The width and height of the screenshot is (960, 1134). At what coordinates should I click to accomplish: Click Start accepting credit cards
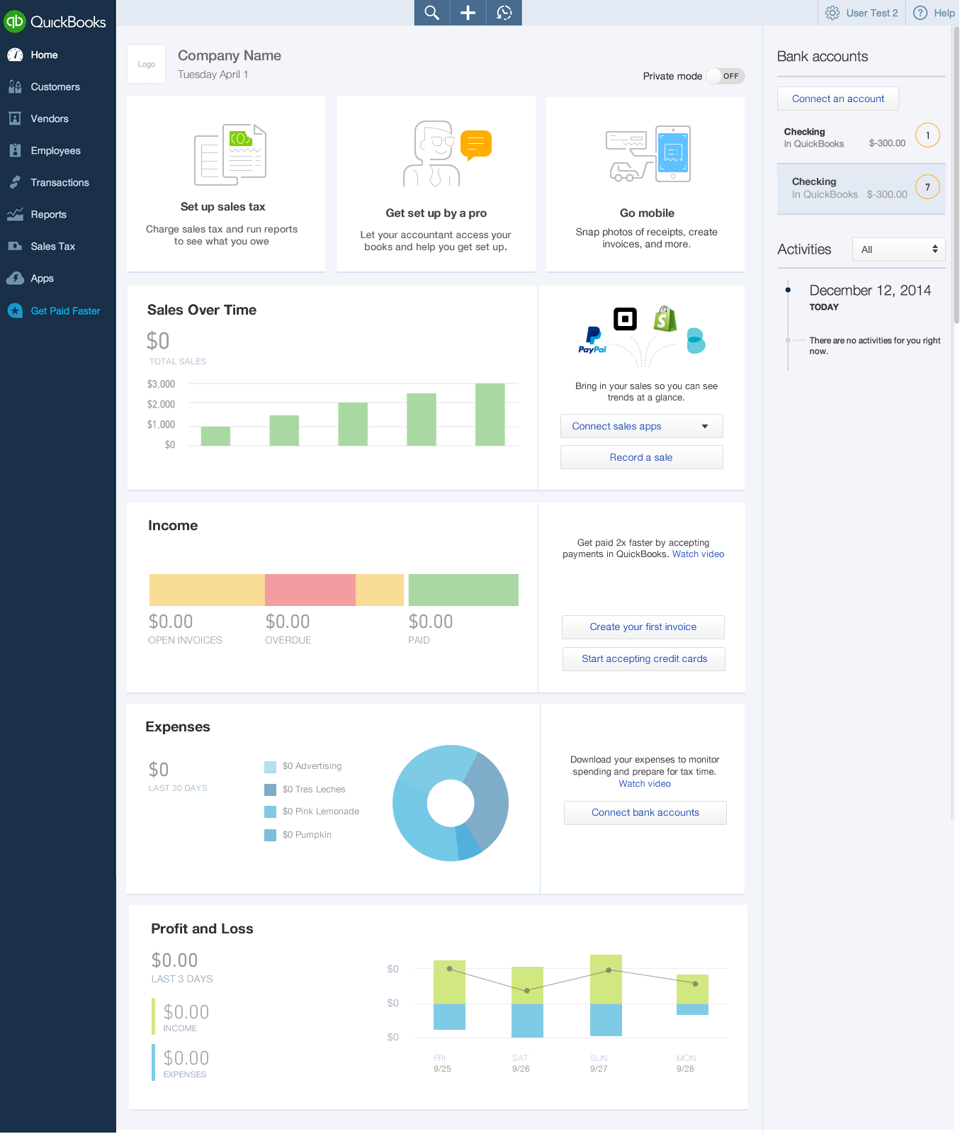[x=644, y=659]
